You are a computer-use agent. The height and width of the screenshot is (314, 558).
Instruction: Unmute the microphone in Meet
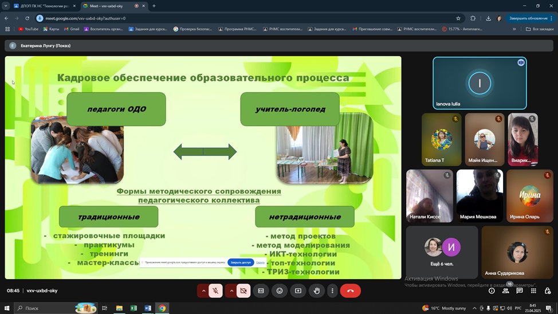[x=215, y=291]
